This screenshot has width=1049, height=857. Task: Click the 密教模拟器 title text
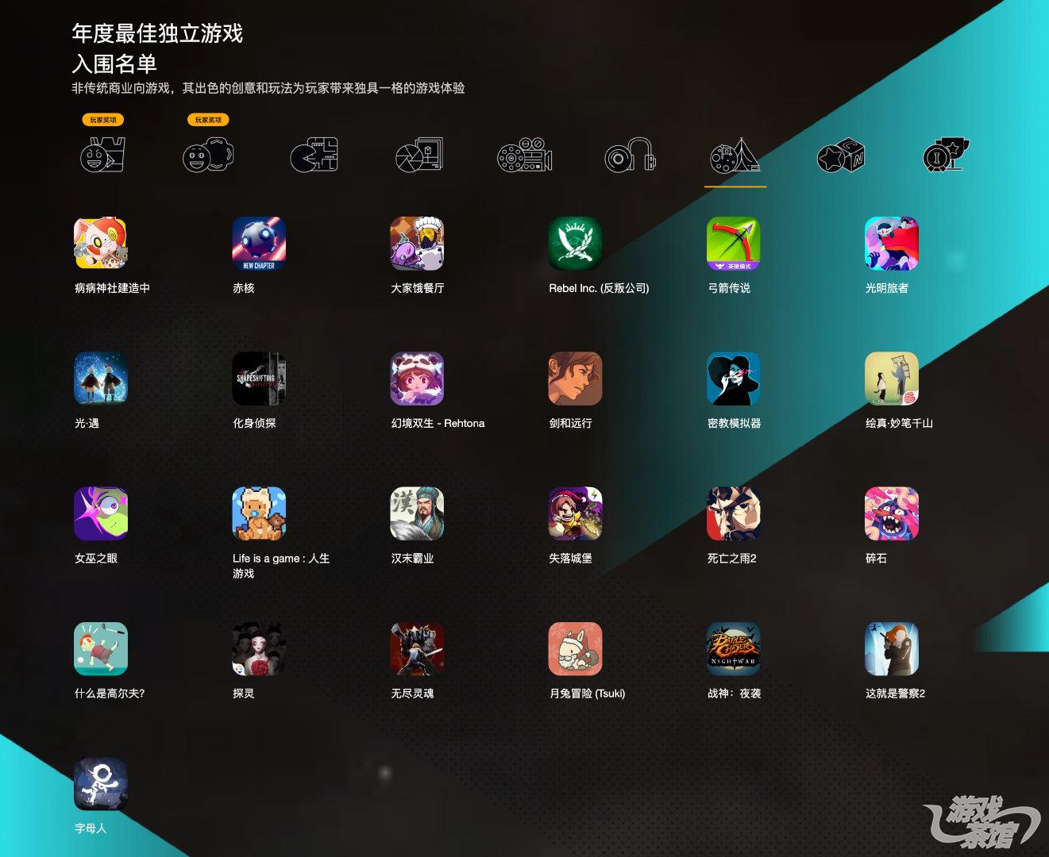tap(735, 423)
